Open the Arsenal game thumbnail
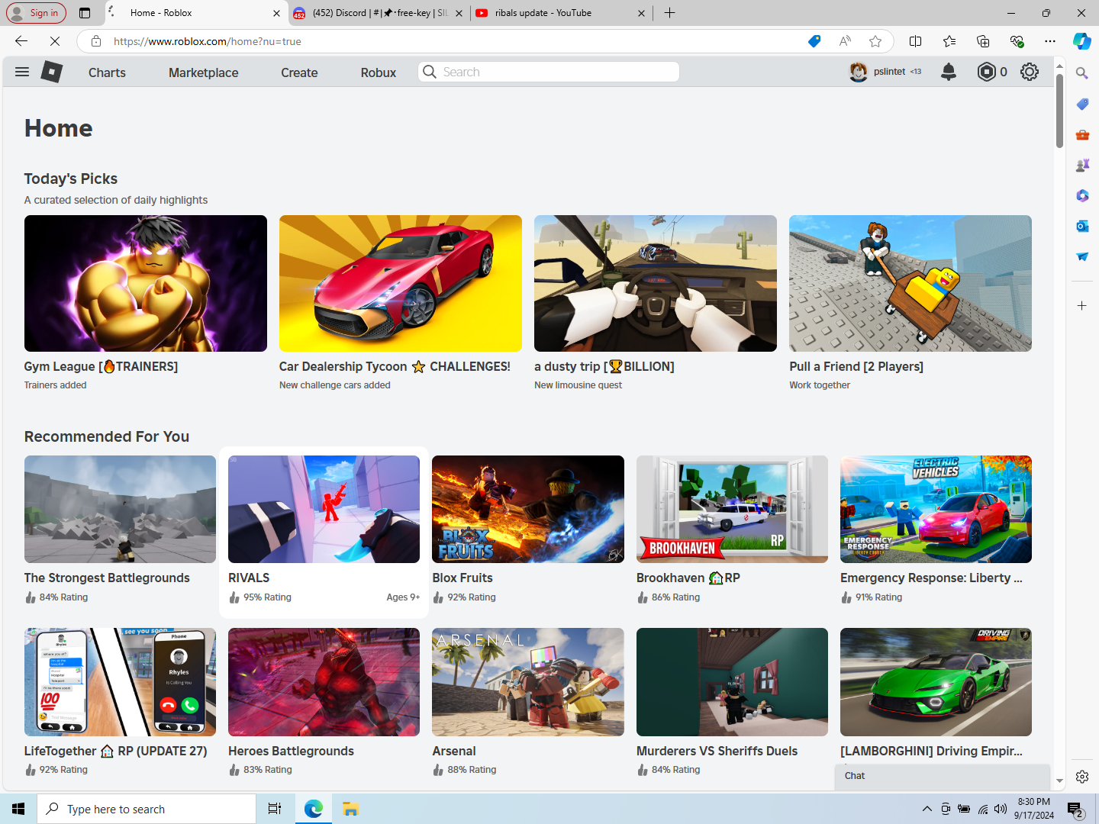The image size is (1099, 824). [528, 682]
